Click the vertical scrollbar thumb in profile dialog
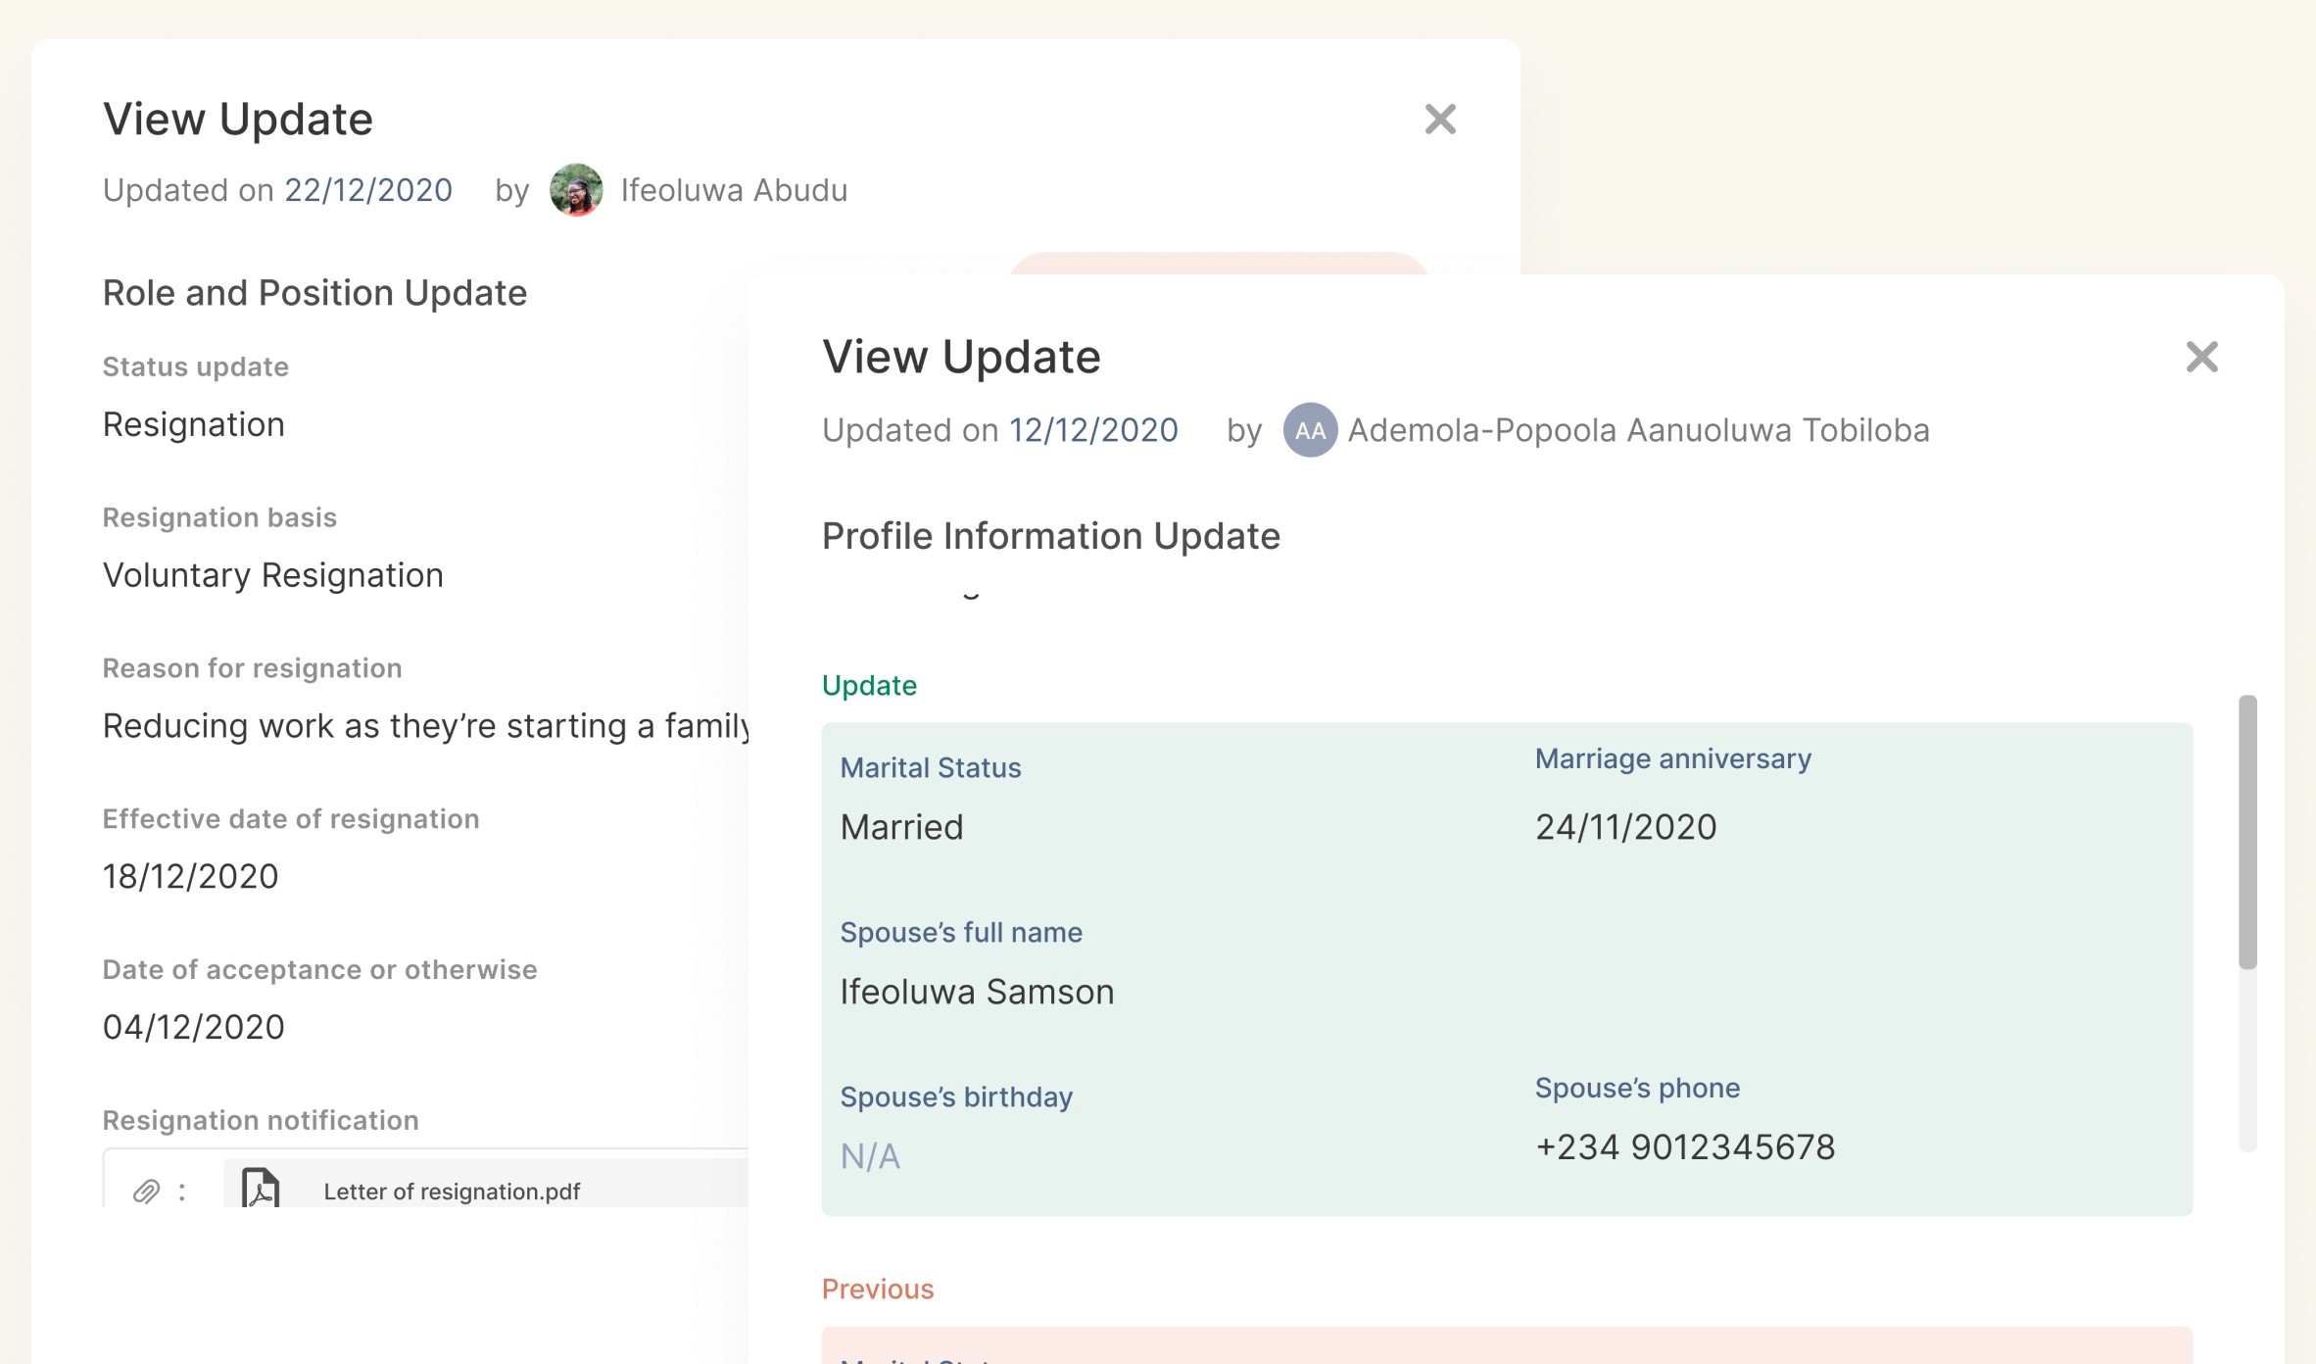2316x1364 pixels. point(2247,832)
